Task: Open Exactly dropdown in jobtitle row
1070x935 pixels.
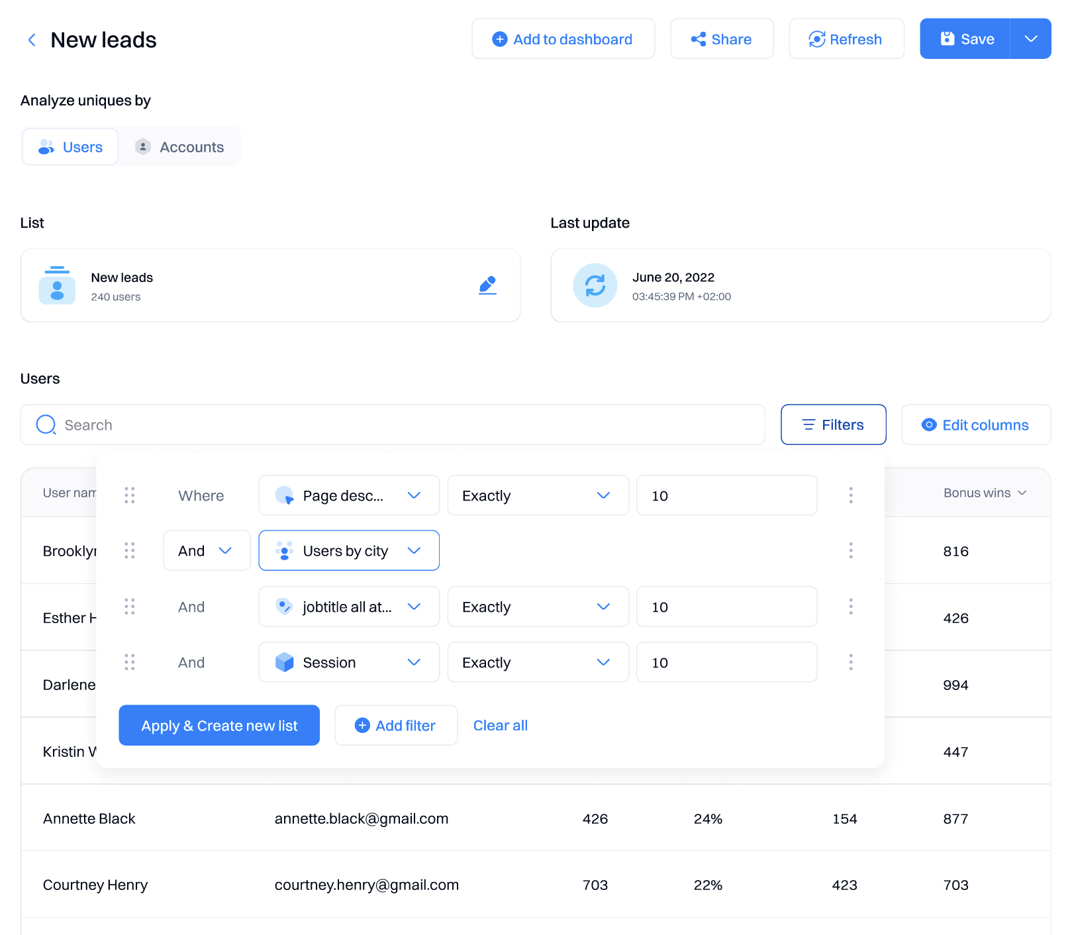Action: (x=538, y=607)
